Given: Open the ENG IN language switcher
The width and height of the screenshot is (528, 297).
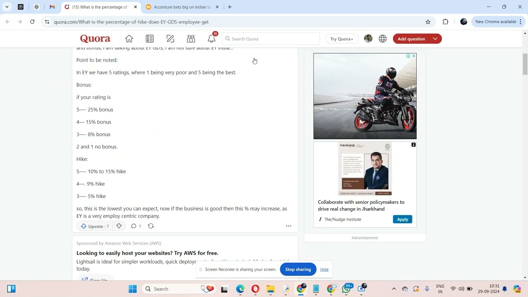Looking at the screenshot, I should point(440,289).
